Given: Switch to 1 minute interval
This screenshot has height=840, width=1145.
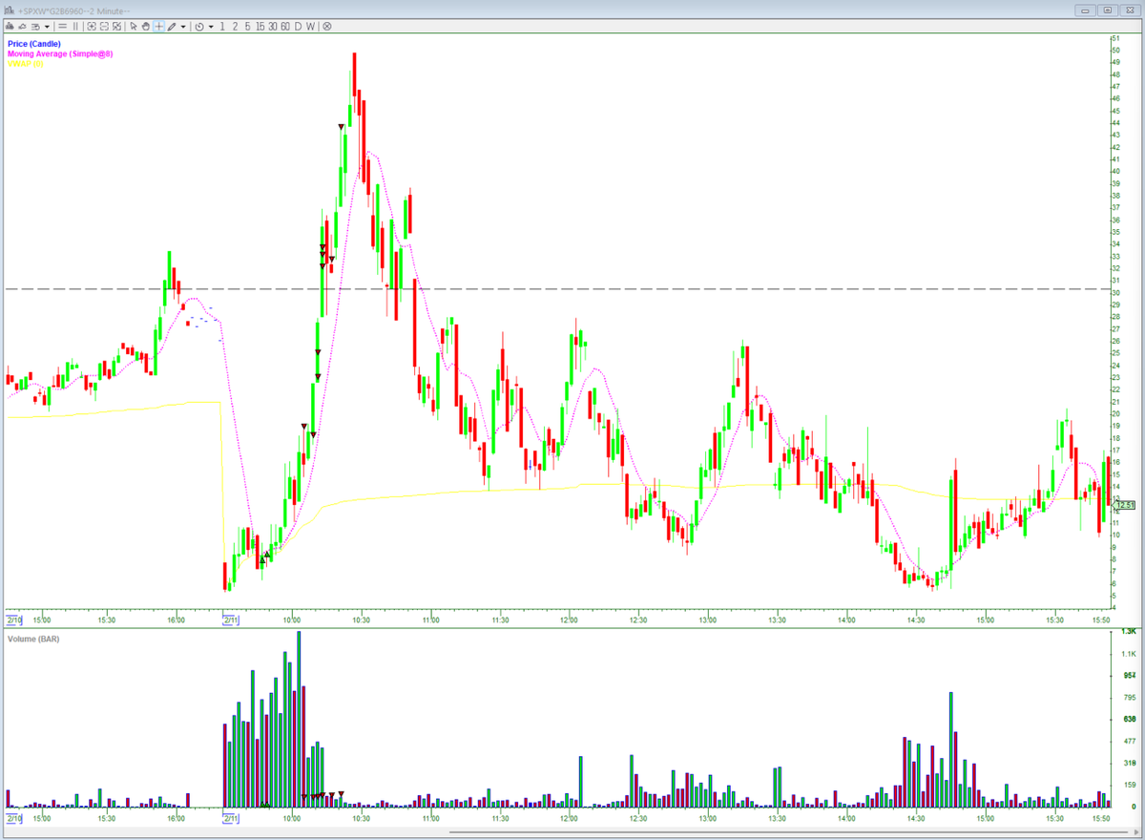Looking at the screenshot, I should (222, 27).
